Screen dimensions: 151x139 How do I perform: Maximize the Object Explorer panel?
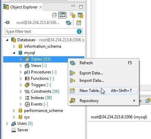click(81, 7)
